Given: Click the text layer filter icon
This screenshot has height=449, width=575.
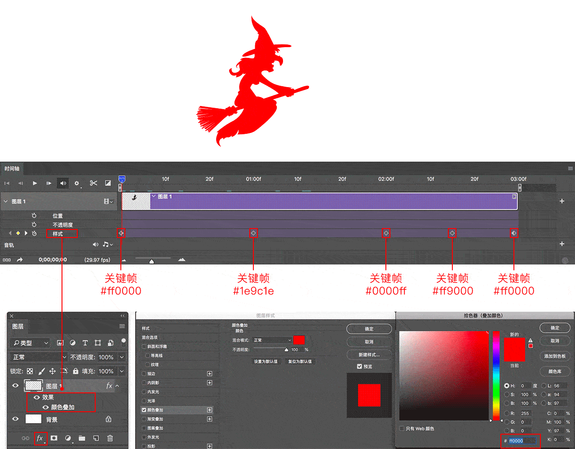Looking at the screenshot, I should pos(85,343).
